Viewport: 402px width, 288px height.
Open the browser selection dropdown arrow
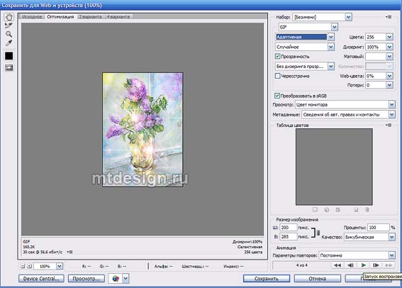click(125, 279)
